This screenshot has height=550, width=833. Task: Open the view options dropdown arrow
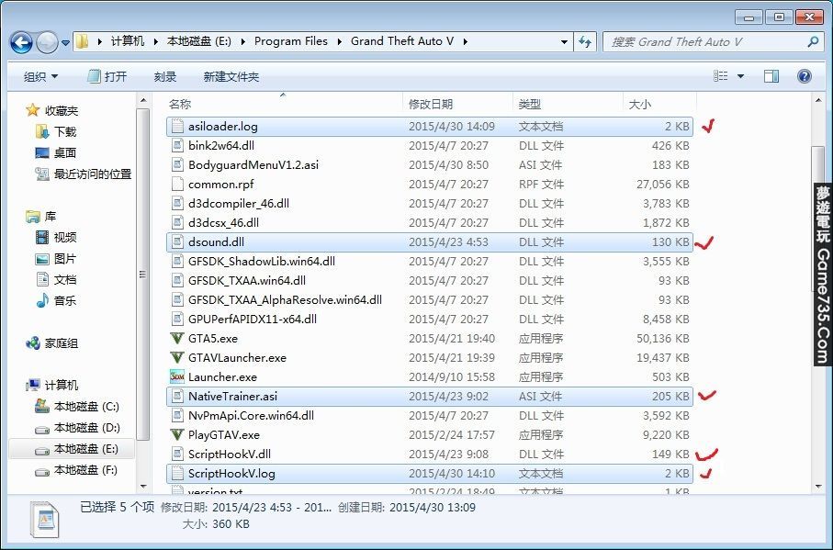740,76
